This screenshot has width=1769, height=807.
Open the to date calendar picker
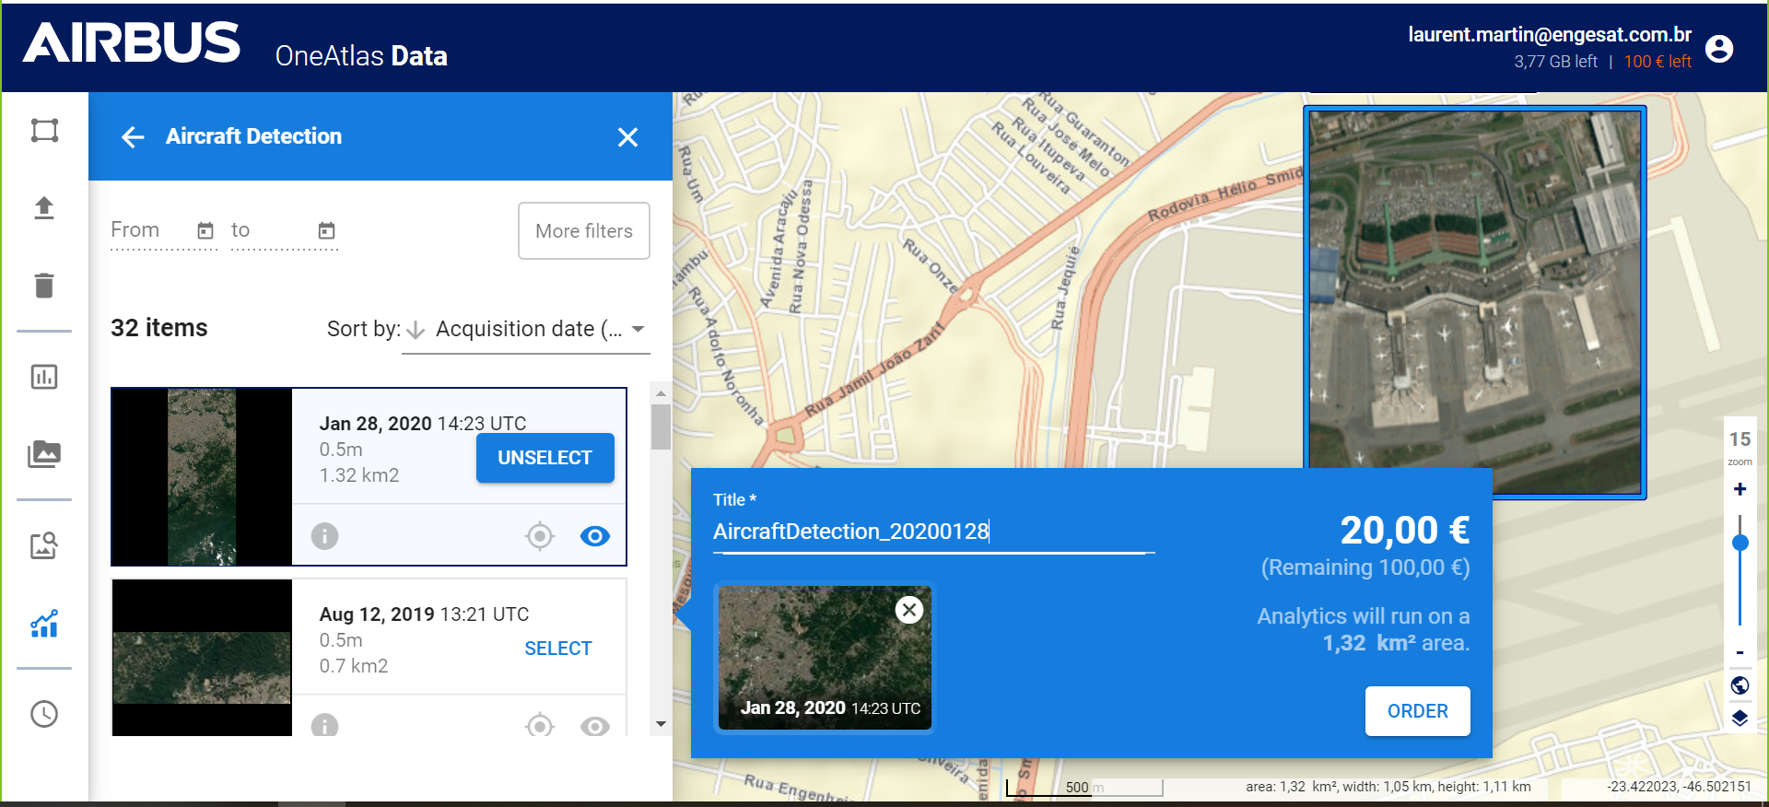[327, 230]
